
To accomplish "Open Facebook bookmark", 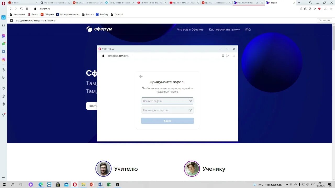I will tap(117, 14).
